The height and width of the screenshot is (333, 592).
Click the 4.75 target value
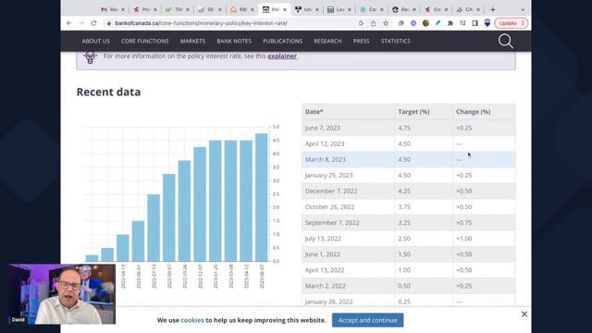pyautogui.click(x=404, y=128)
